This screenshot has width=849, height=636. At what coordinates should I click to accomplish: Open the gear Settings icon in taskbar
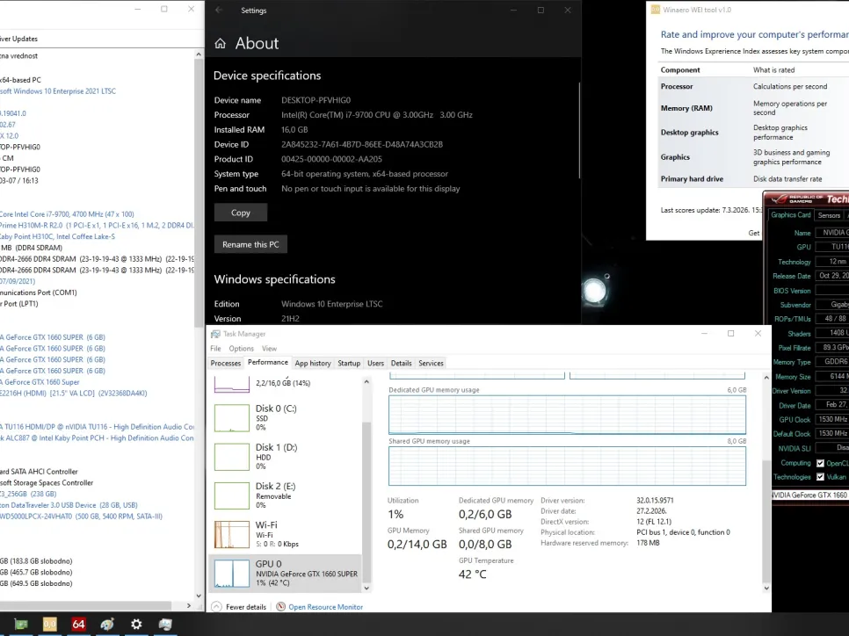point(136,625)
